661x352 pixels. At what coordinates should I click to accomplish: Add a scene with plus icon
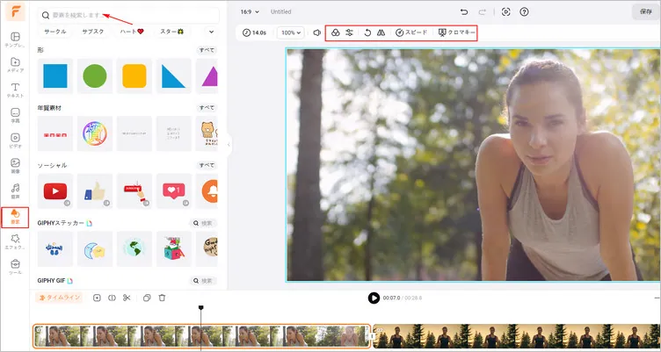tap(97, 298)
